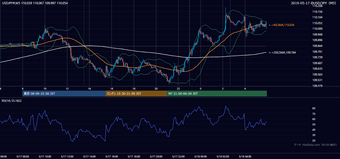340x159 pixels.
Task: Select the 5/18 04:00 date axis label
Action: point(245,157)
